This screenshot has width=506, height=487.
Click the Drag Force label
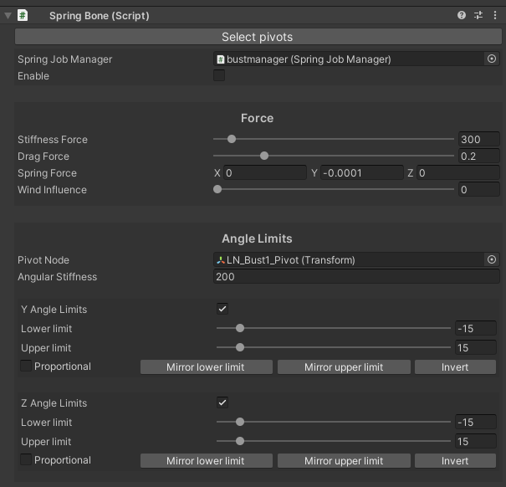point(43,156)
